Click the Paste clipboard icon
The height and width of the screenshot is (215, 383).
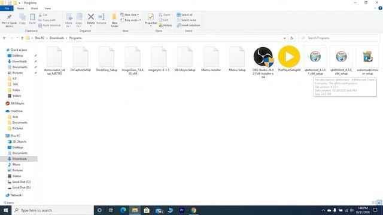point(32,17)
